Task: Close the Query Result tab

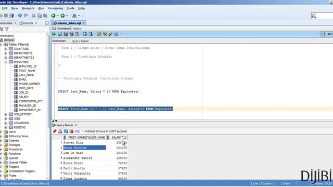Action: pos(75,125)
